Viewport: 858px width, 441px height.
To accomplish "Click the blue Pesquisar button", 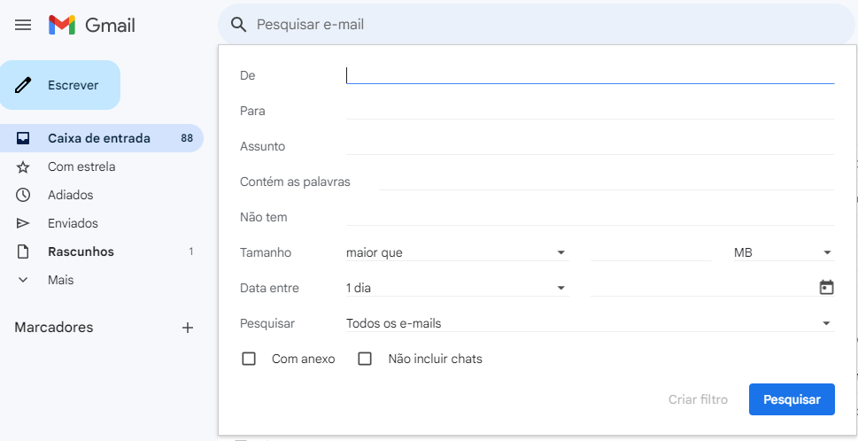I will 792,399.
